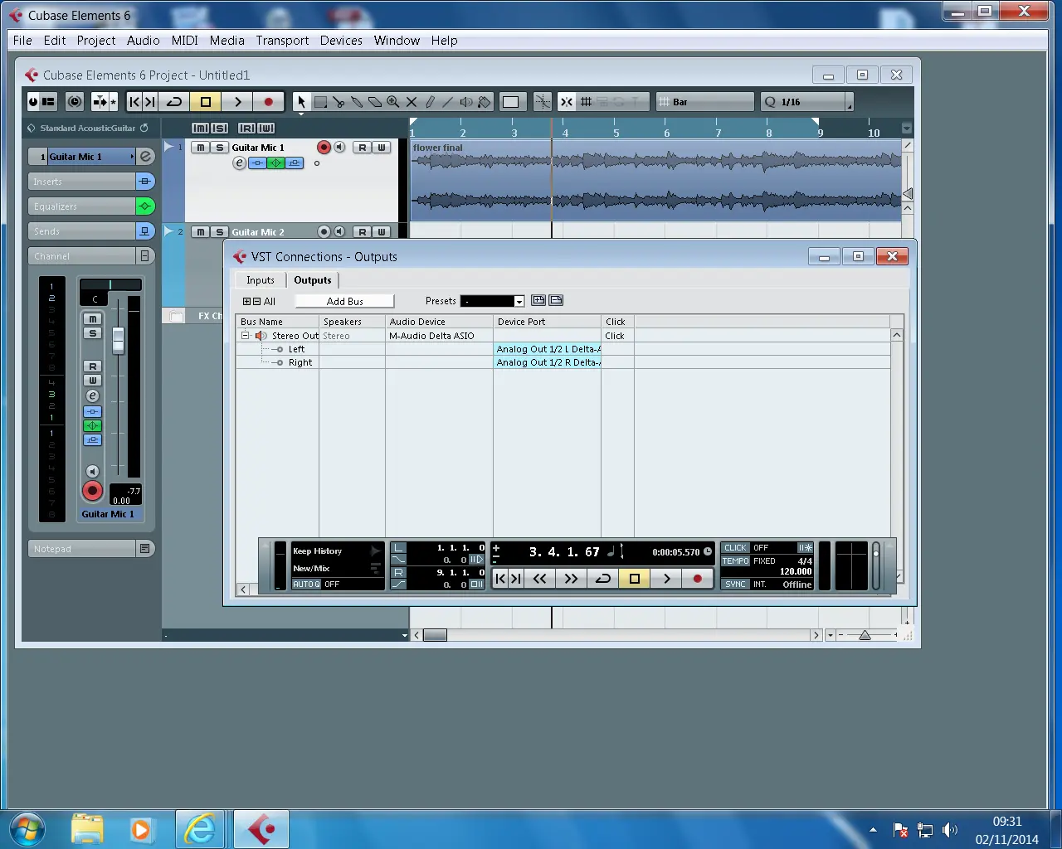Screen dimensions: 1062x849
Task: Collapse the Stereo Out bus tree
Action: coord(246,336)
